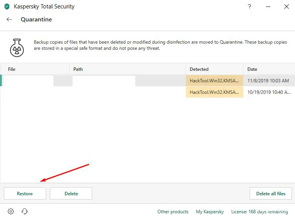Open Support via the headset icon
The image size is (295, 219).
pos(25,211)
